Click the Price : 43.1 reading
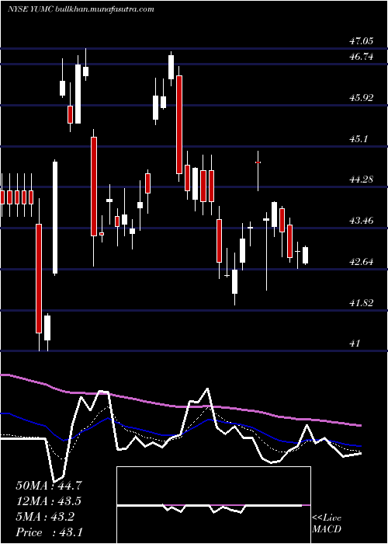 [49, 532]
